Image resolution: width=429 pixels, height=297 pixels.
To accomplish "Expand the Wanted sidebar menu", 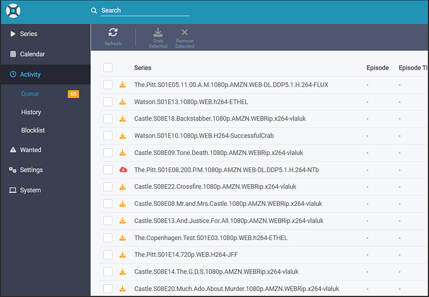I will click(30, 150).
